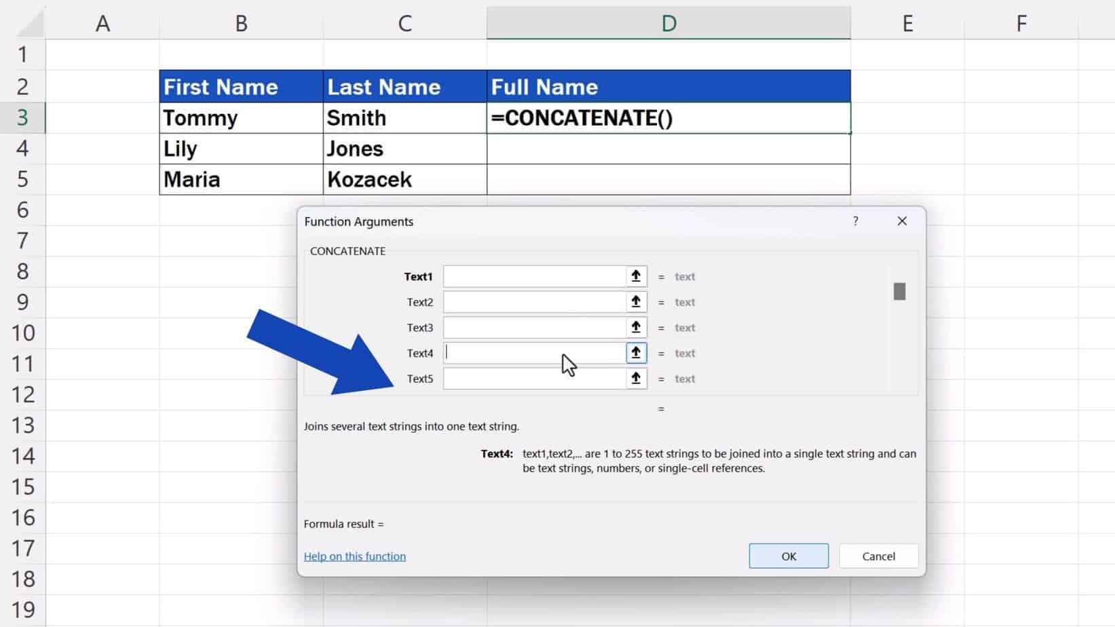
Task: Select the entire column D header
Action: [668, 22]
